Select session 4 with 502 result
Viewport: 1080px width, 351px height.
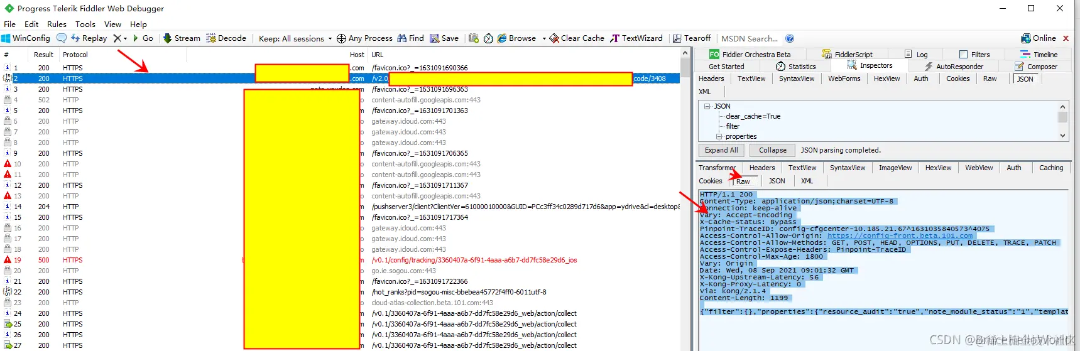(x=339, y=100)
